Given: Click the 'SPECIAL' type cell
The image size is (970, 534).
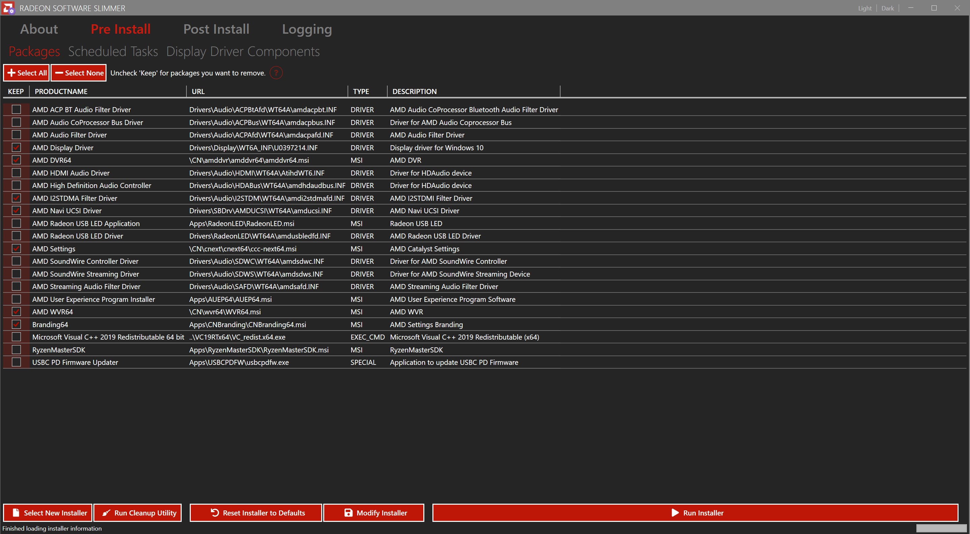Looking at the screenshot, I should pos(363,363).
